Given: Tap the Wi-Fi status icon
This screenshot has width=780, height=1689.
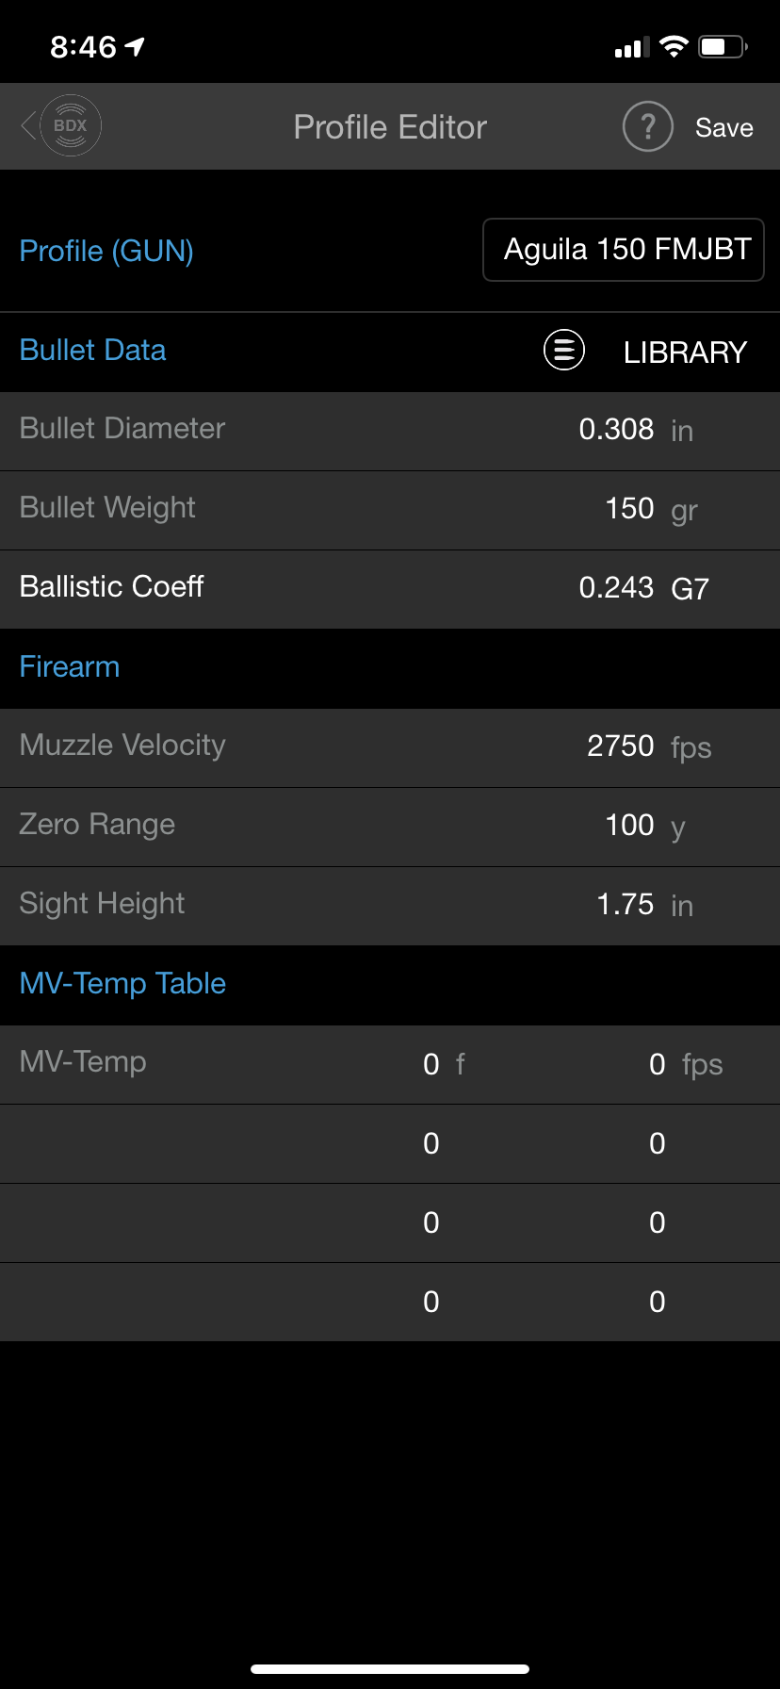Looking at the screenshot, I should click(x=674, y=46).
